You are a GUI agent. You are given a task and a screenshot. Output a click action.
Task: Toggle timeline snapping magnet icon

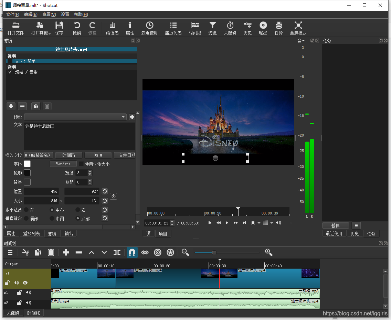(x=132, y=252)
